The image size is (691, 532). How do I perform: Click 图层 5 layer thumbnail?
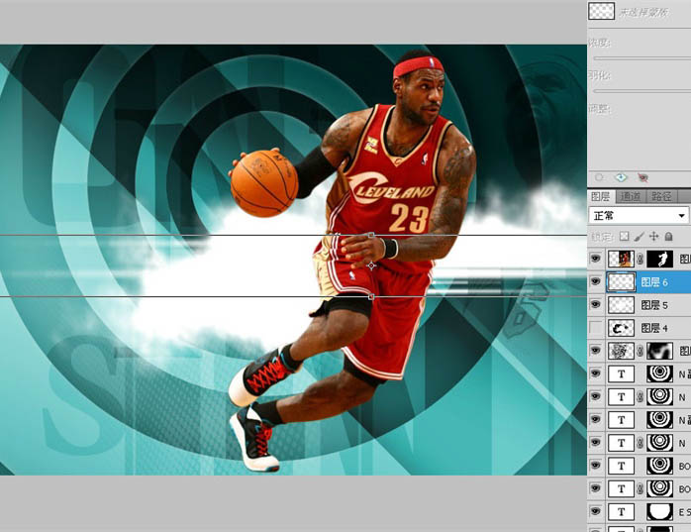pyautogui.click(x=621, y=305)
